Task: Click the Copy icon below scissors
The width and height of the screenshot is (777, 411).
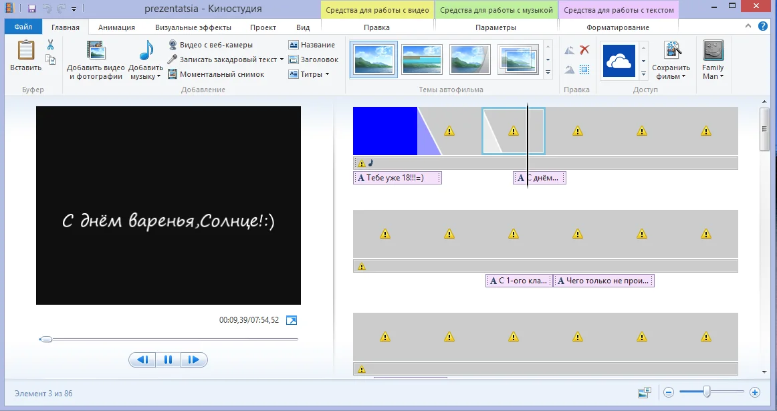Action: (x=50, y=60)
